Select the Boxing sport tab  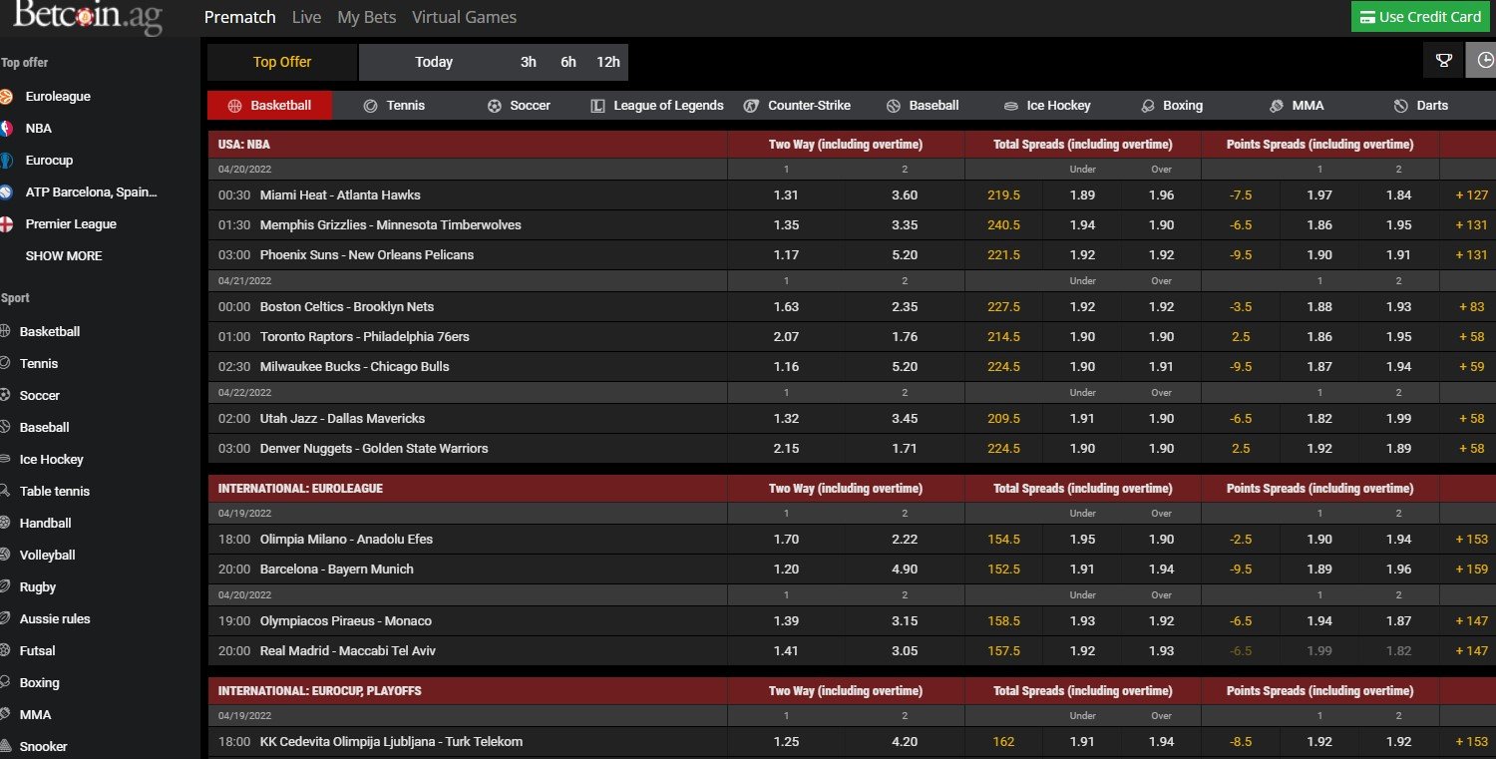[x=1171, y=106]
